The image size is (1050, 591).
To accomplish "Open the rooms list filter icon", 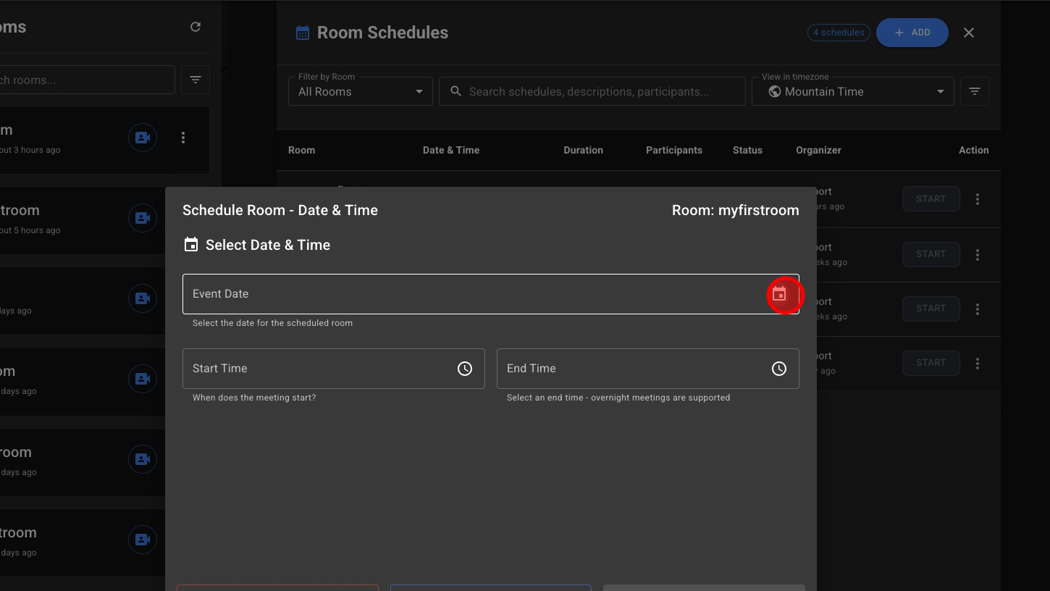I will pyautogui.click(x=196, y=80).
